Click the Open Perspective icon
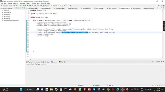 159,6
